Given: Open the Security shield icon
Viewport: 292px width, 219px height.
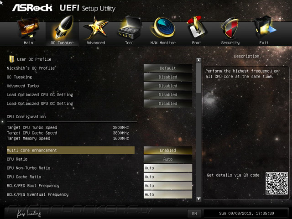Looking at the screenshot, I should pos(230,28).
